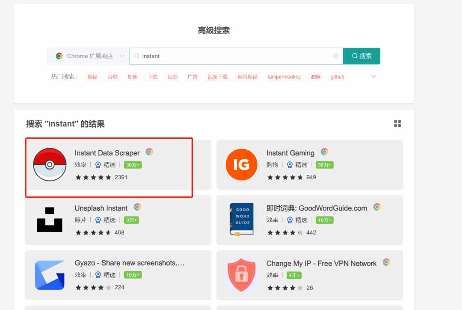Select the hot search tag 翻译

tap(92, 77)
